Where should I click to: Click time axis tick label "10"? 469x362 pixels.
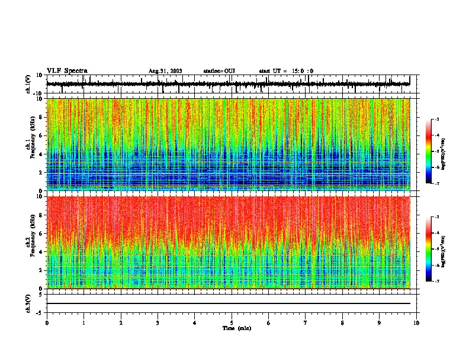tap(416, 323)
